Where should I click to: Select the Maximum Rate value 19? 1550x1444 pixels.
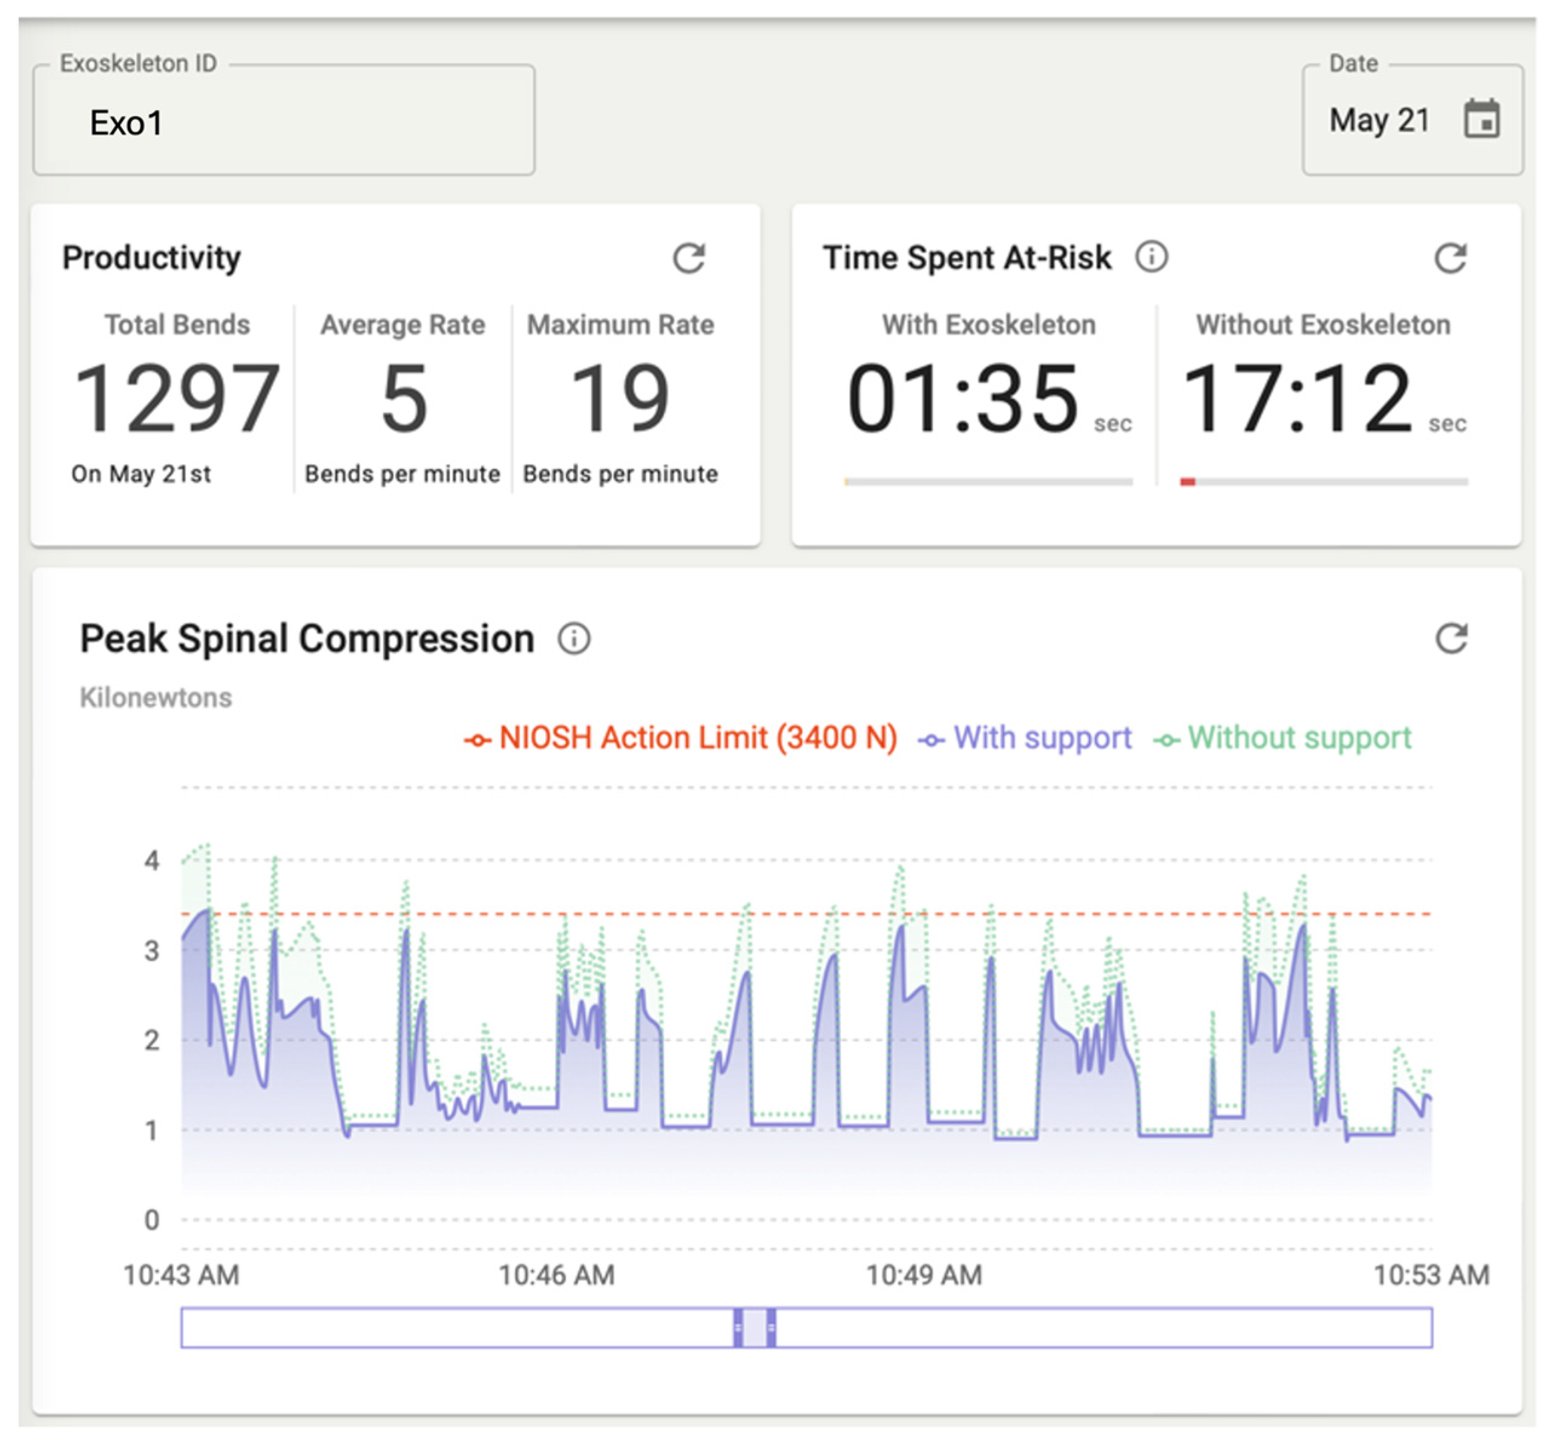pos(620,398)
